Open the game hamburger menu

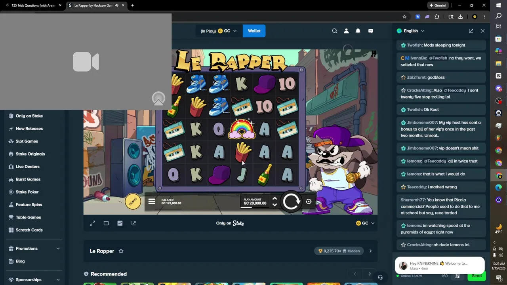151,201
